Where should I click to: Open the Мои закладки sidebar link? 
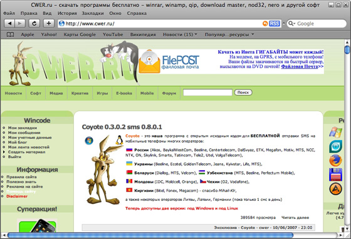pyautogui.click(x=23, y=128)
